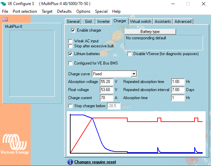The height and width of the screenshot is (166, 211).
Task: Close the VE Configure window
Action: 204,4
